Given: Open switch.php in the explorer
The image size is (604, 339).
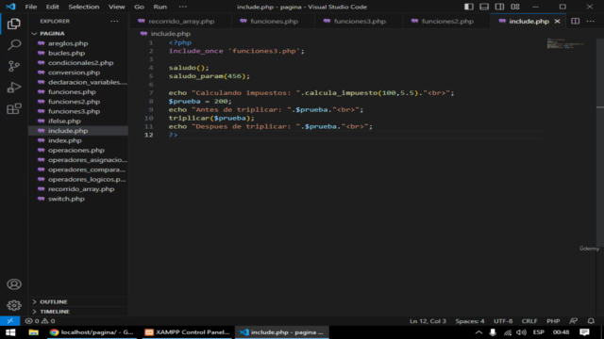Looking at the screenshot, I should click(x=78, y=199).
